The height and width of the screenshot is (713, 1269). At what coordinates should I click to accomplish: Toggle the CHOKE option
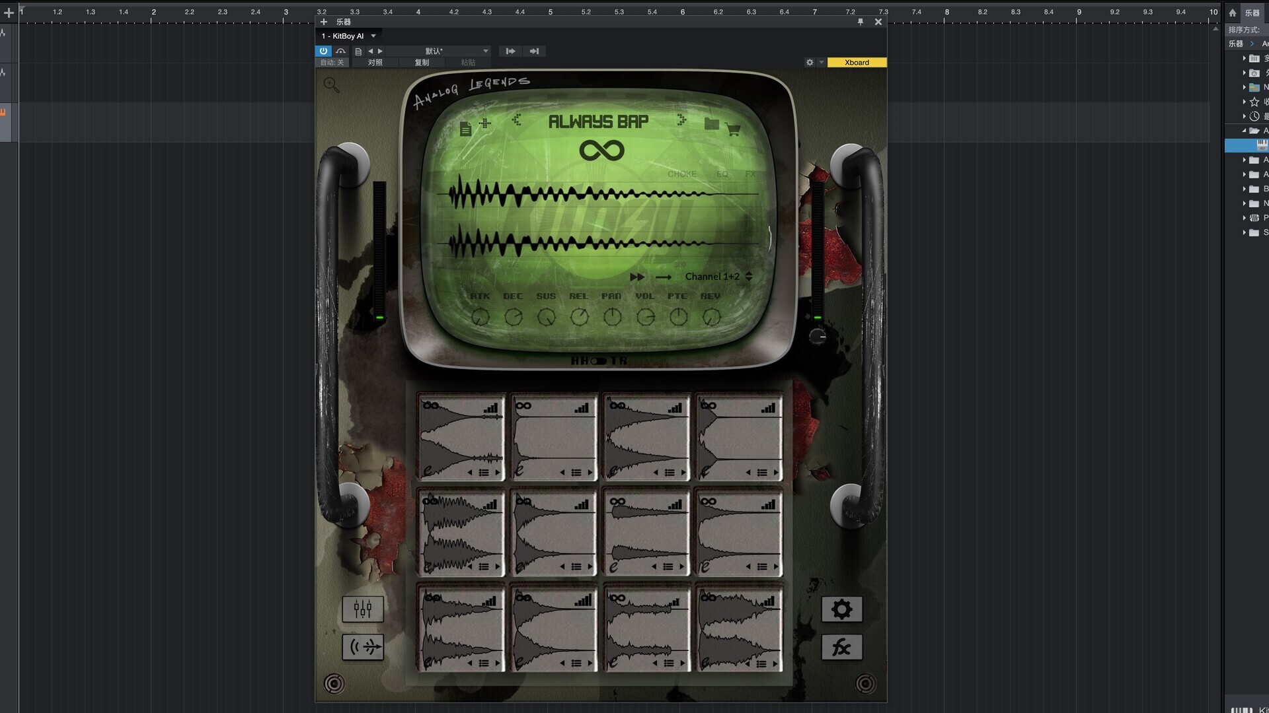(x=682, y=174)
